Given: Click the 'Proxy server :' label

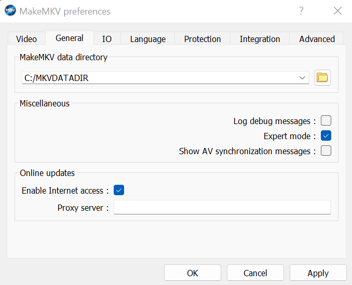Looking at the screenshot, I should (83, 208).
